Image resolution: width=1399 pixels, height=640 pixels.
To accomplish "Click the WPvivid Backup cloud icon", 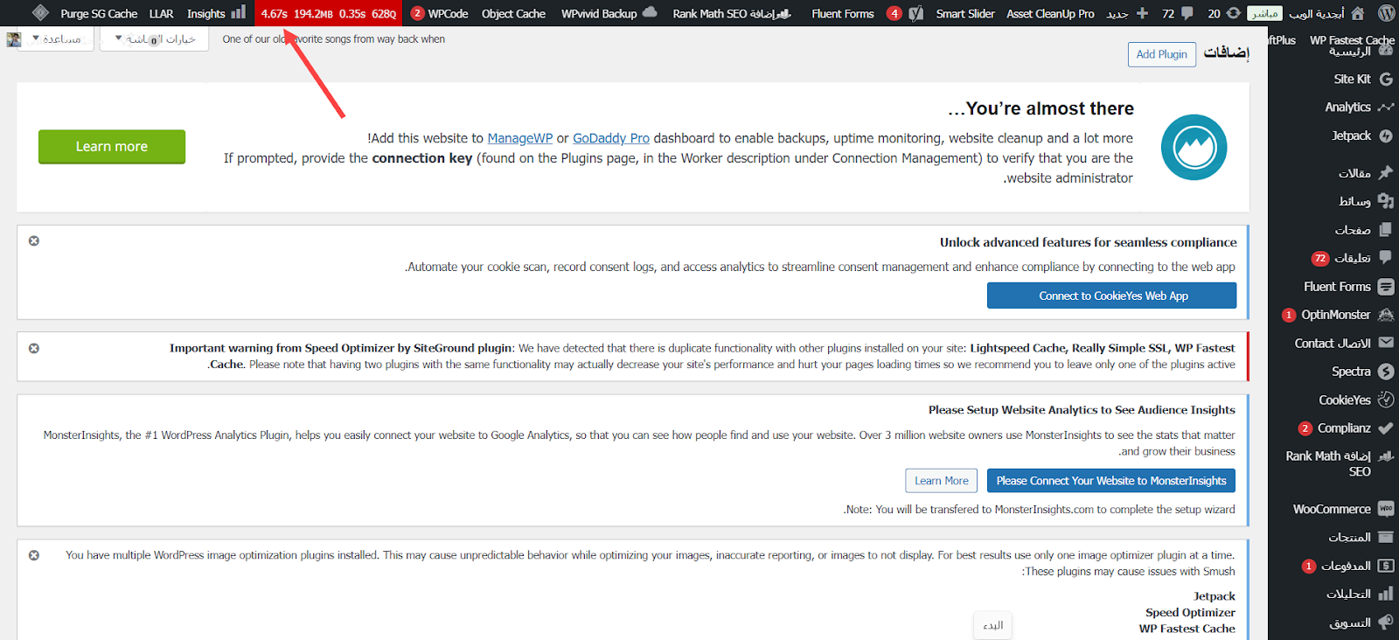I will (650, 13).
